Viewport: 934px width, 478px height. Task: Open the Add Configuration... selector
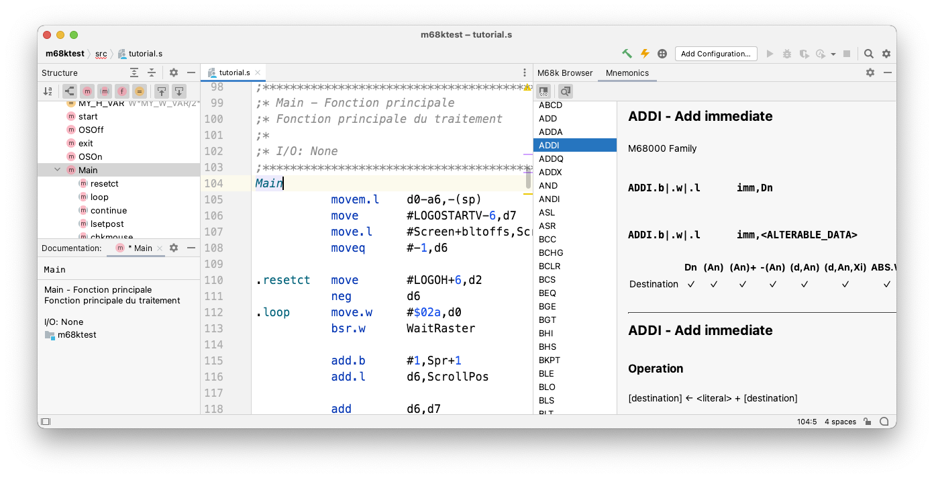click(x=716, y=54)
